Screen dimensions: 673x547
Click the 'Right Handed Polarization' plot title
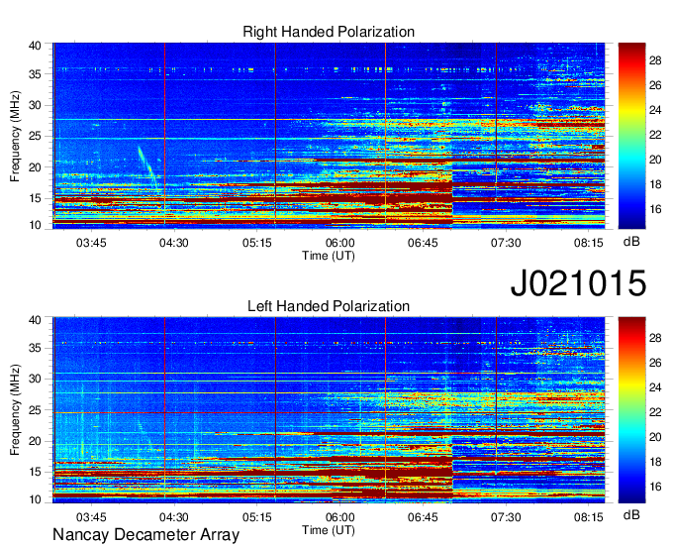click(329, 32)
